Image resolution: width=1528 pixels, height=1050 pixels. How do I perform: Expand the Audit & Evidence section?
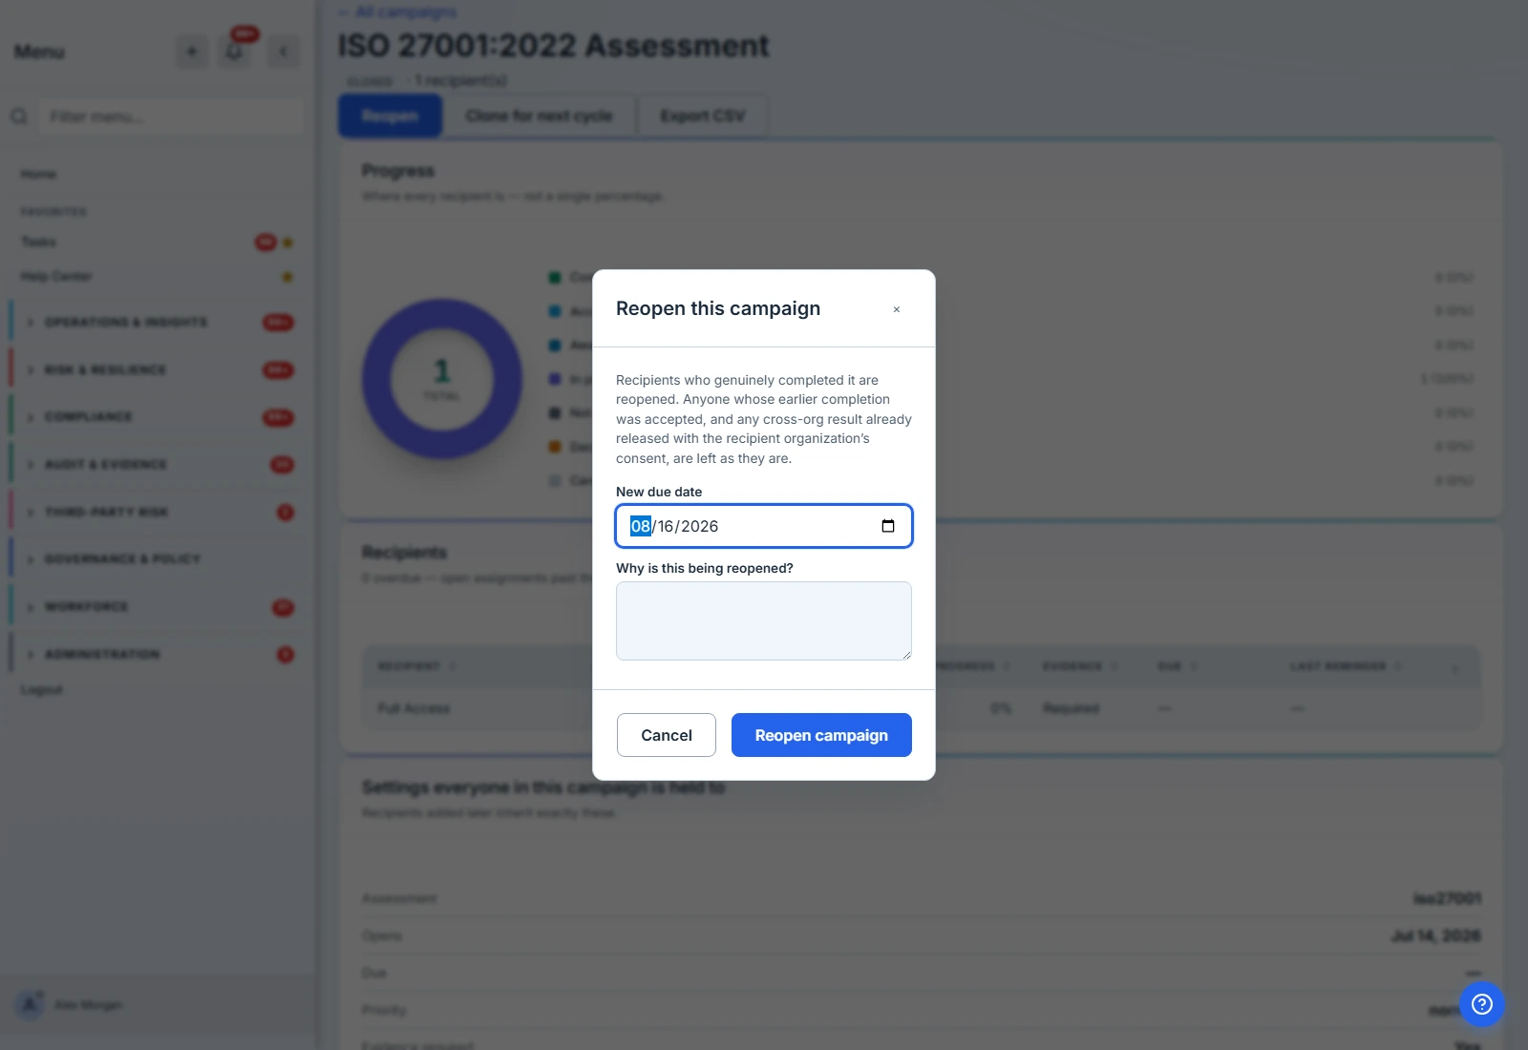(158, 464)
